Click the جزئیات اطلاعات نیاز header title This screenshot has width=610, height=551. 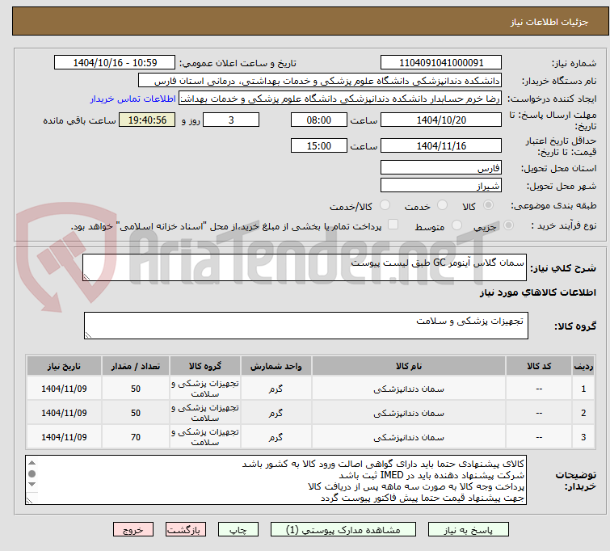point(549,22)
